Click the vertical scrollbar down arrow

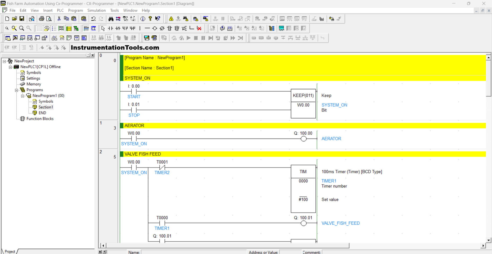pos(488,240)
